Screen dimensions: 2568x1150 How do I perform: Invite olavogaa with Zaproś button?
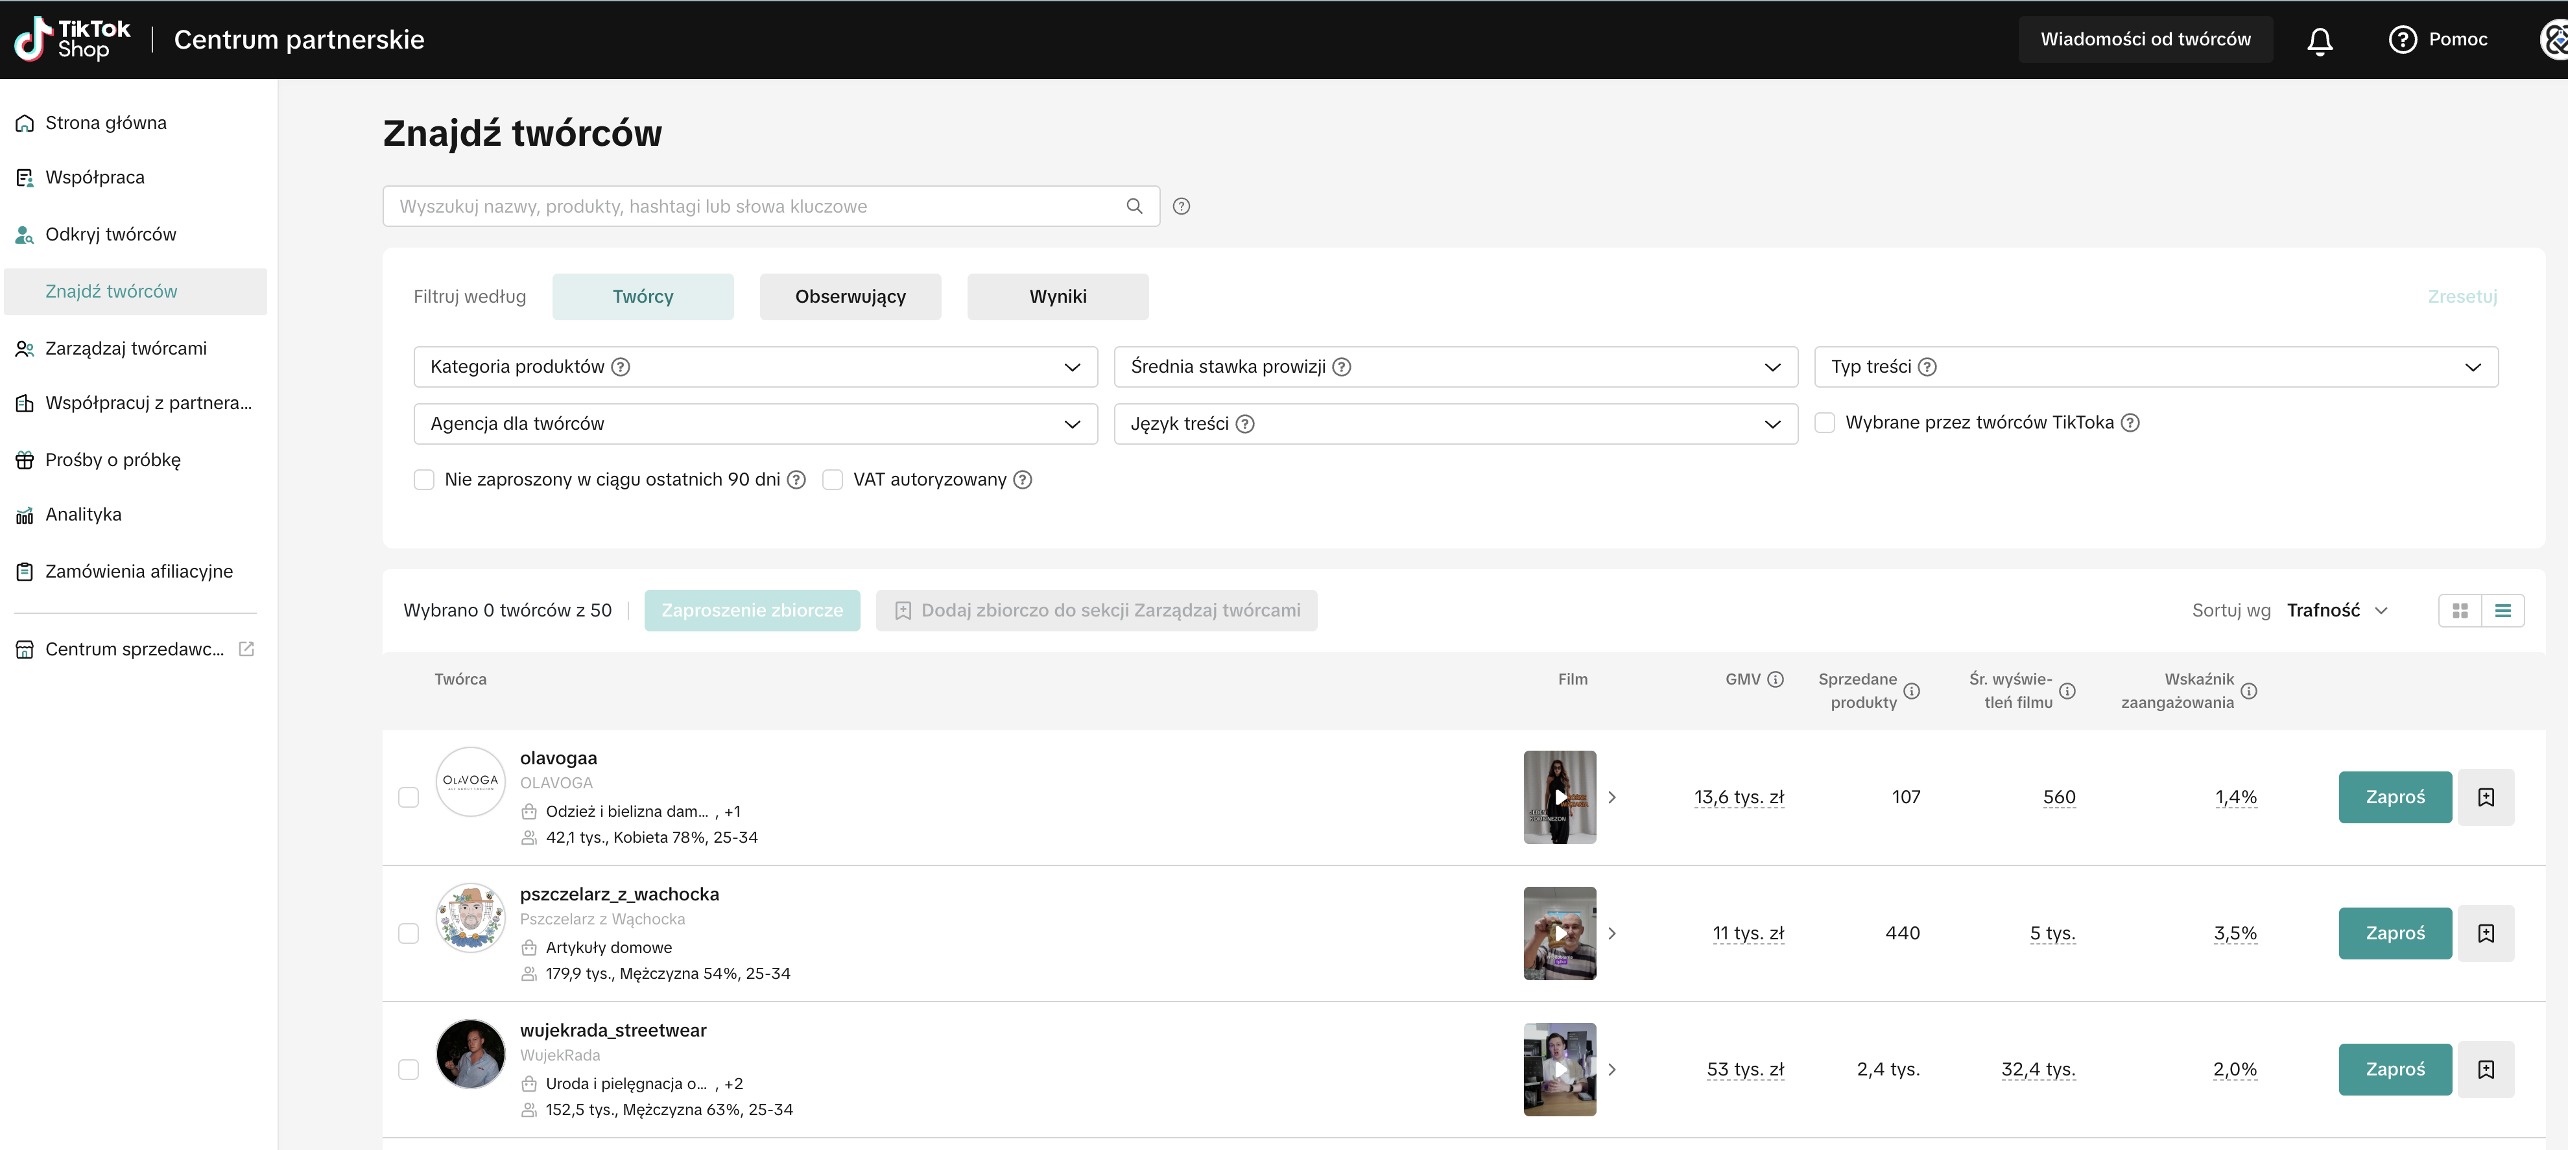coord(2395,797)
